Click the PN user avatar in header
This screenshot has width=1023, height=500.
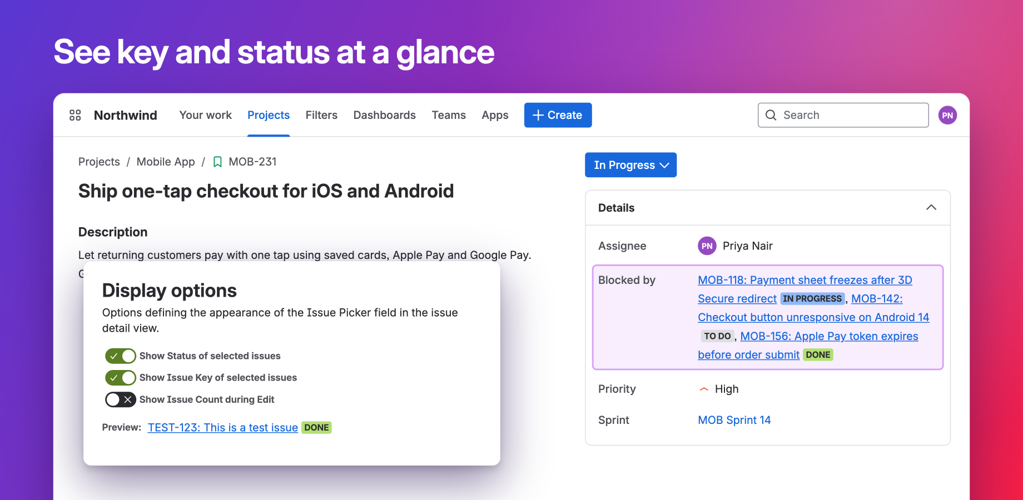947,115
